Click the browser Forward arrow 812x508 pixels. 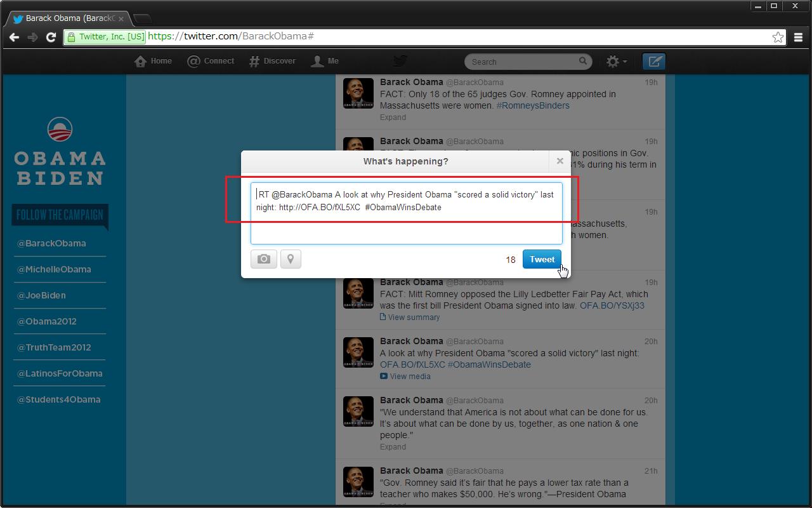(32, 37)
